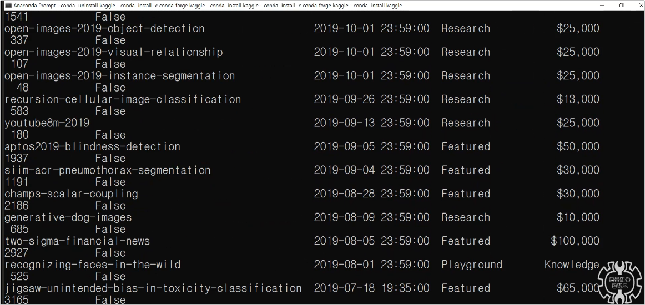The height and width of the screenshot is (305, 645).
Task: Click siim-acr-pneumothorax-segmentation name
Action: [x=108, y=170]
